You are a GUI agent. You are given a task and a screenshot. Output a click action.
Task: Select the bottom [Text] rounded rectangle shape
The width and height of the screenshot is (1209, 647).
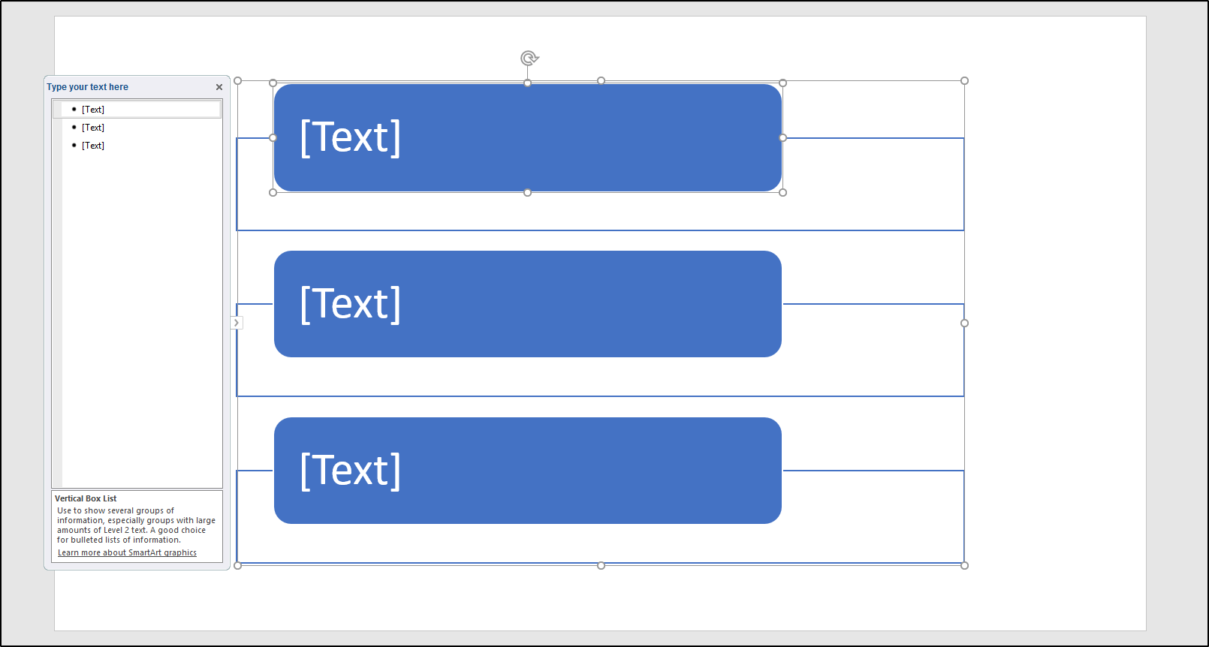527,470
